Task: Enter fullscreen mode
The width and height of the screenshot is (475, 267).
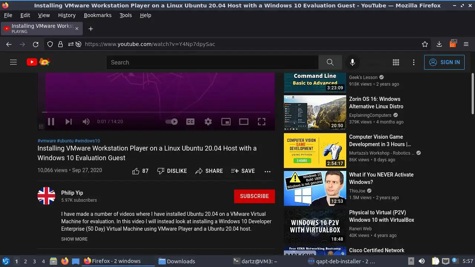Action: pyautogui.click(x=262, y=122)
